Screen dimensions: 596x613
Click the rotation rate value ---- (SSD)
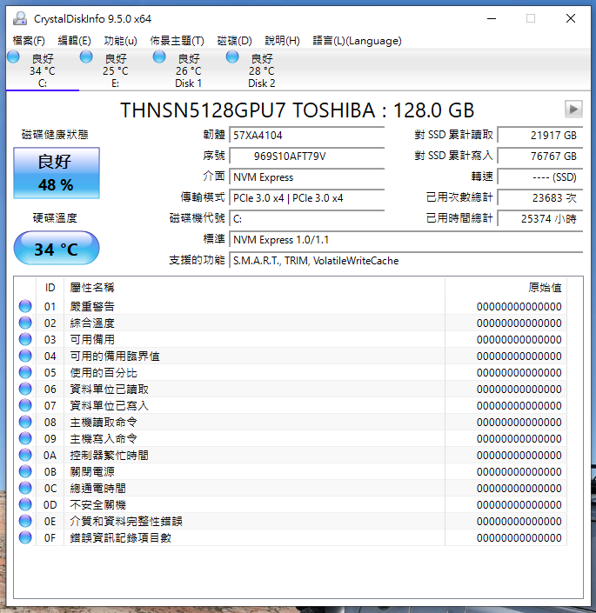click(x=540, y=177)
